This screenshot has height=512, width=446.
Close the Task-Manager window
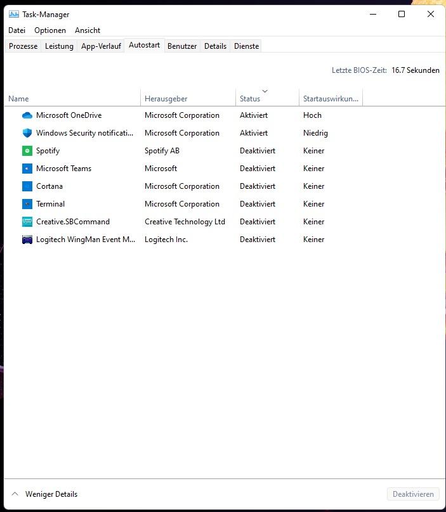[431, 14]
